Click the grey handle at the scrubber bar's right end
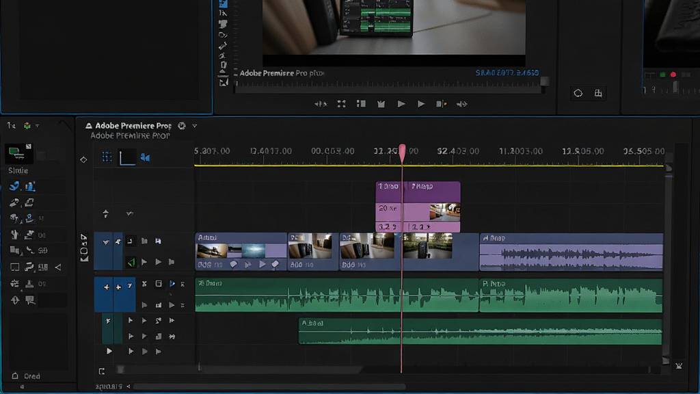The height and width of the screenshot is (394, 700). (545, 81)
